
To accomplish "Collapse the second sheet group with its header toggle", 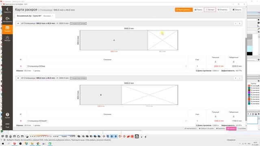I will (18, 78).
